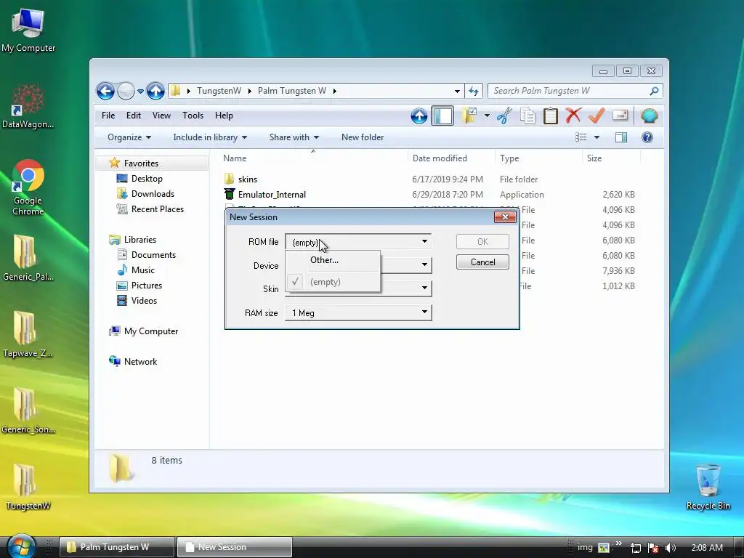Select the skins folder
The height and width of the screenshot is (558, 744).
coord(247,179)
